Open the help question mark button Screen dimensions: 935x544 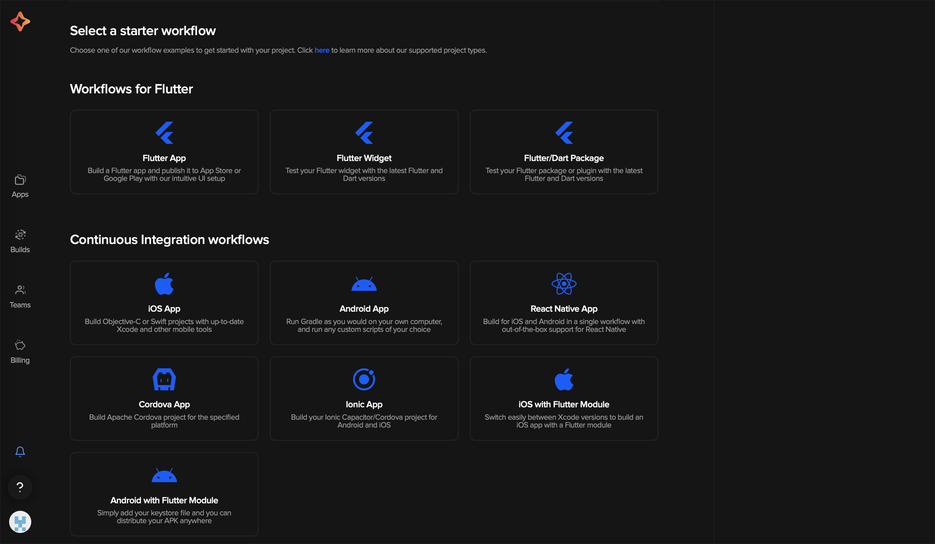pos(20,487)
